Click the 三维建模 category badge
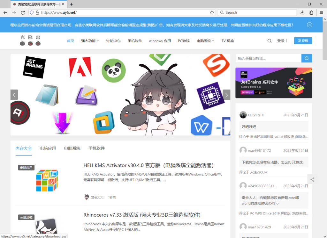Screen dimensions: 327x238 point(26,217)
